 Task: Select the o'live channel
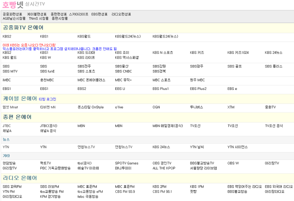coord(119,107)
